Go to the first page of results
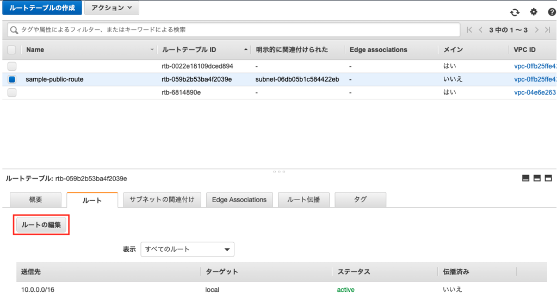Image resolution: width=557 pixels, height=306 pixels. coord(469,30)
